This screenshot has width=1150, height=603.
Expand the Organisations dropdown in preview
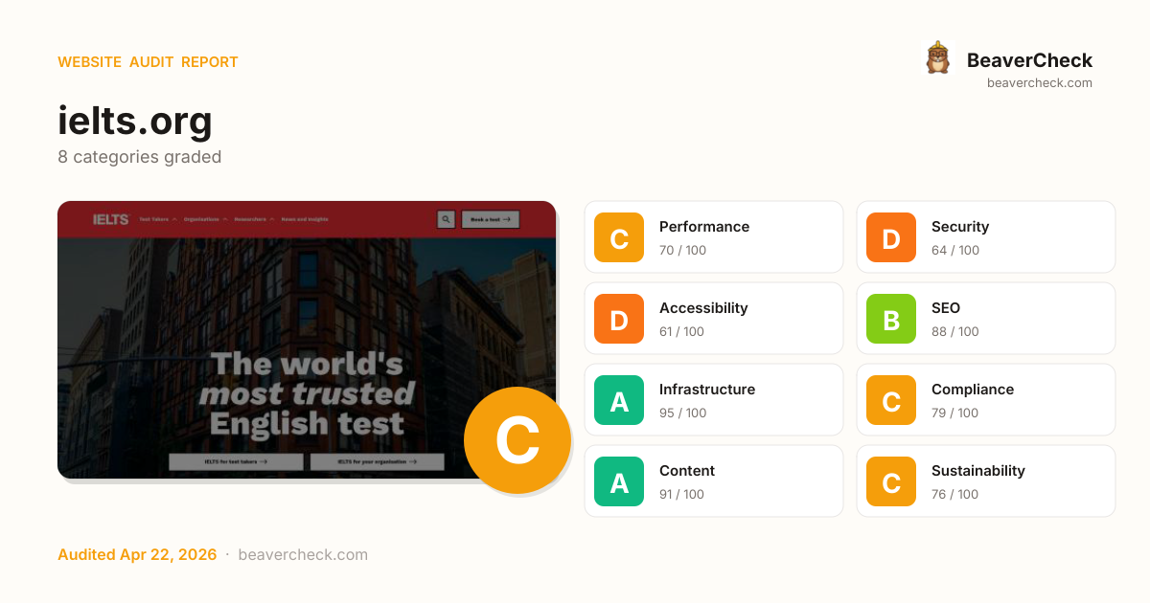205,219
